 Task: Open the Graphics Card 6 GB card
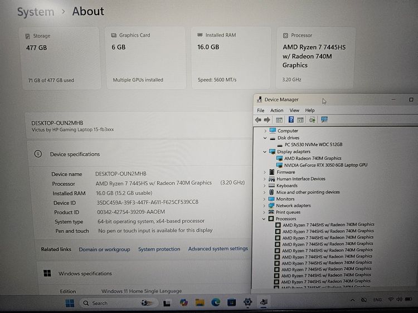point(146,58)
